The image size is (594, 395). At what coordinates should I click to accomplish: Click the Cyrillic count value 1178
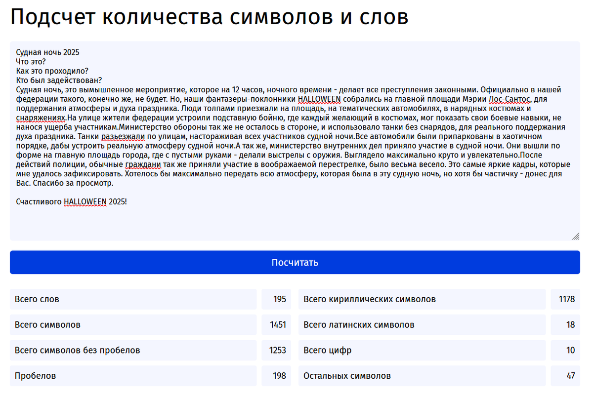(x=567, y=299)
